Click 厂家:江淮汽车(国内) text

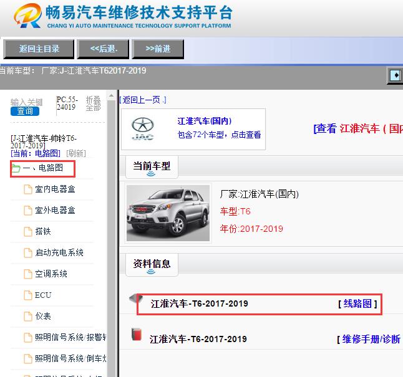point(260,194)
